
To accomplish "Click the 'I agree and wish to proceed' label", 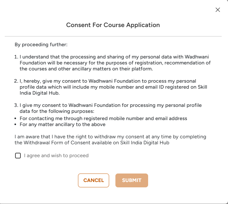I will coord(56,156).
